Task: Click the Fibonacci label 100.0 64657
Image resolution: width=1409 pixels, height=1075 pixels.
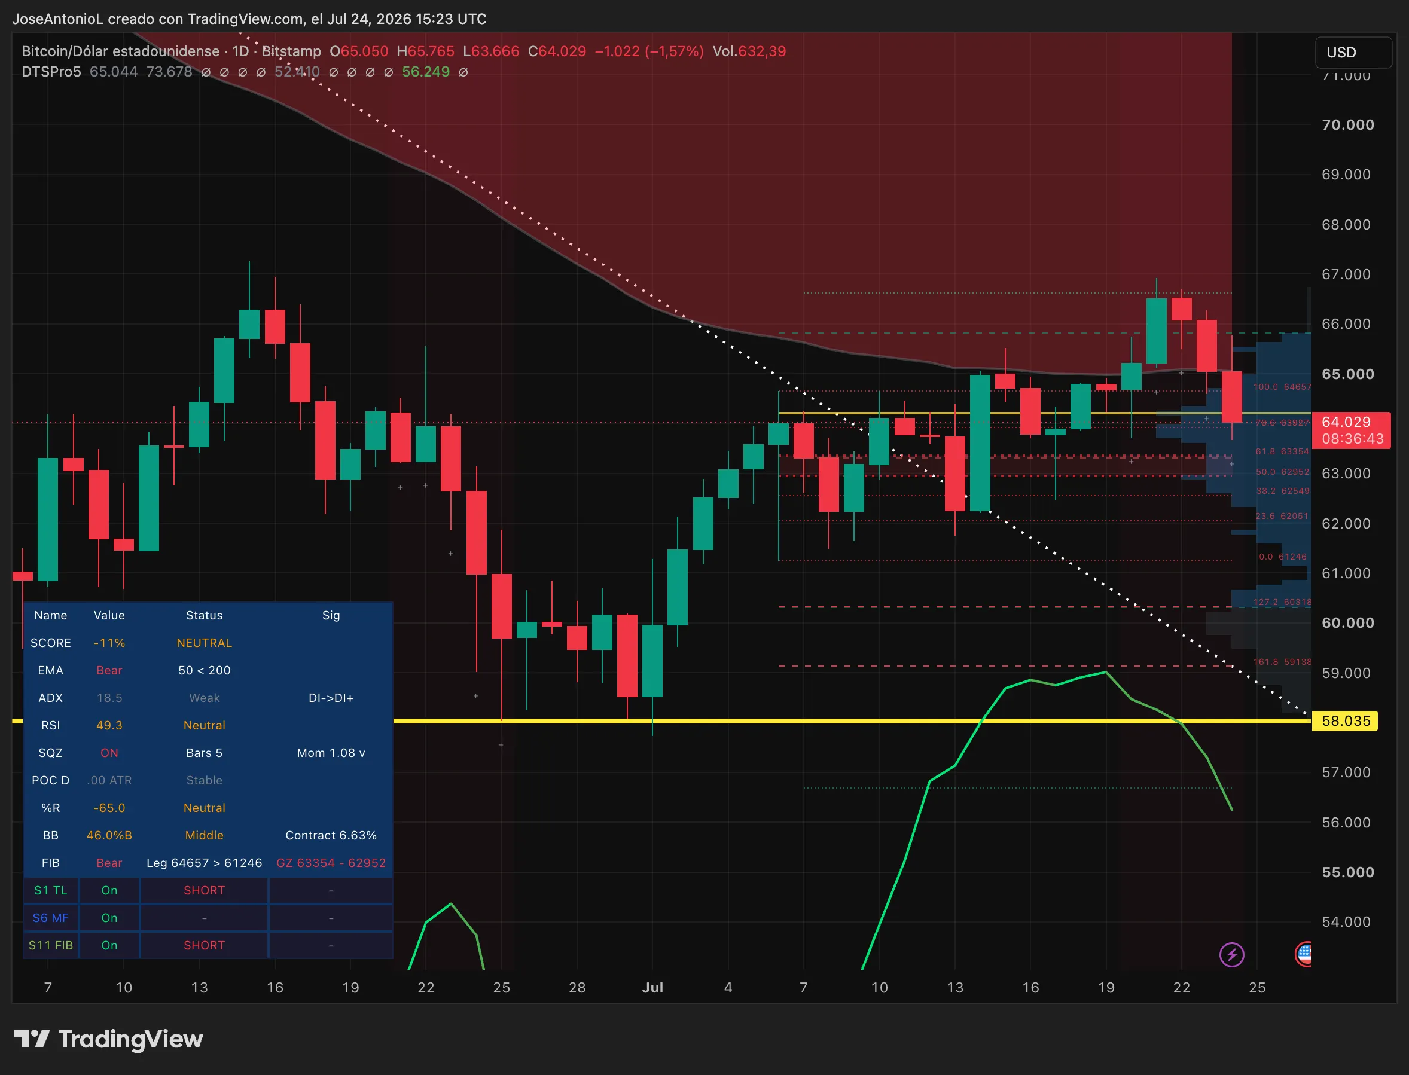Action: pos(1282,387)
